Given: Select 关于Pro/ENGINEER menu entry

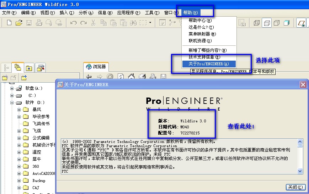Looking at the screenshot, I should point(209,64).
